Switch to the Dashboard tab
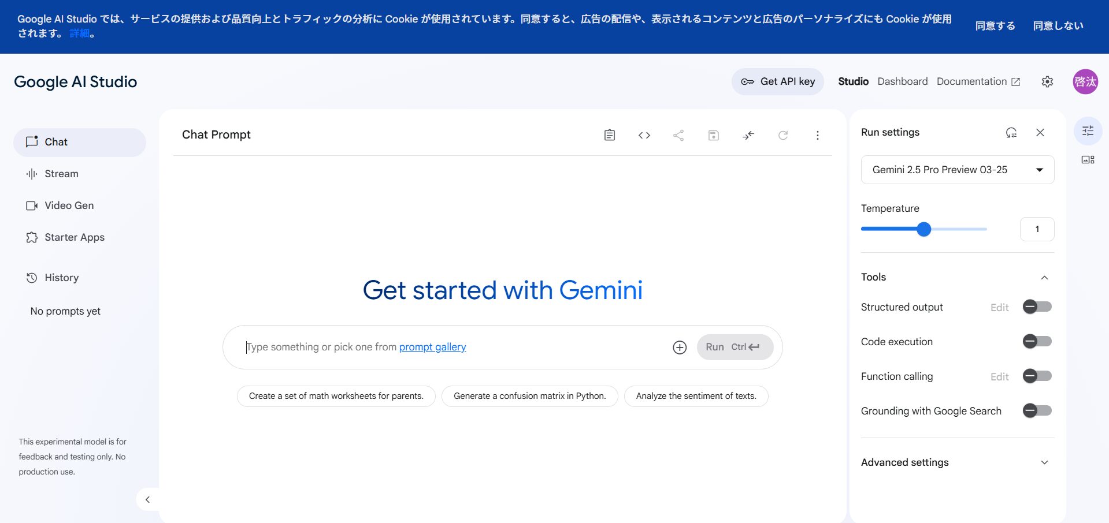The width and height of the screenshot is (1109, 523). (902, 82)
